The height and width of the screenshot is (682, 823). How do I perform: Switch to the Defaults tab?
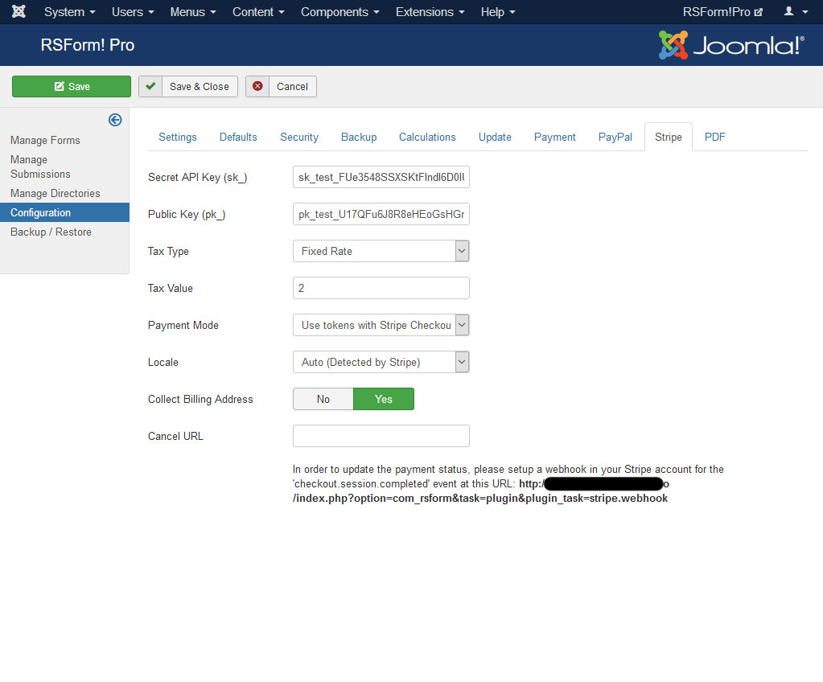(238, 137)
